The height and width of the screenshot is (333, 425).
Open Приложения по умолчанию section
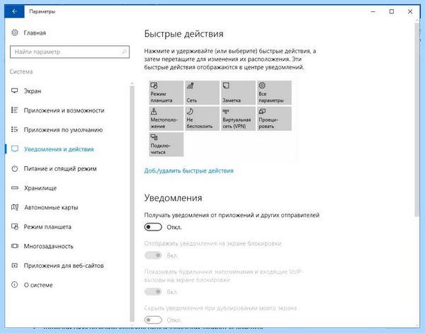(x=57, y=130)
